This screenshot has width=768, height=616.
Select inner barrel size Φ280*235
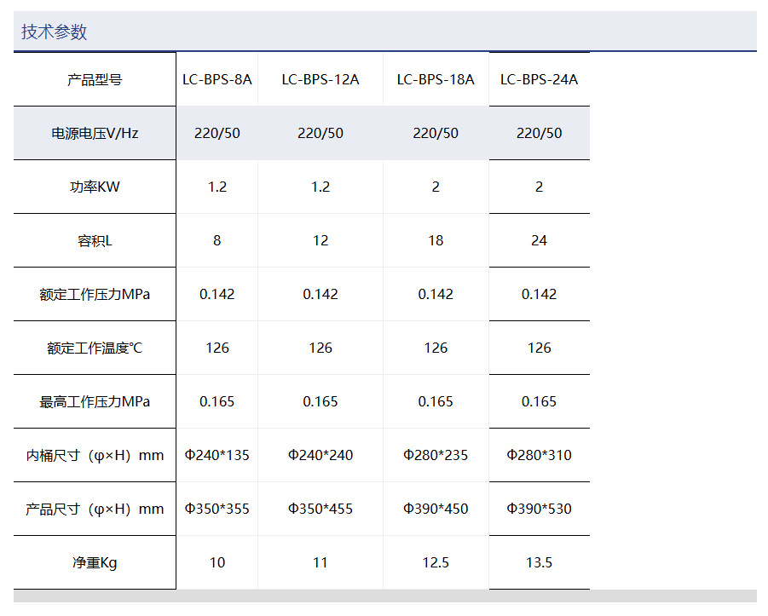point(436,455)
